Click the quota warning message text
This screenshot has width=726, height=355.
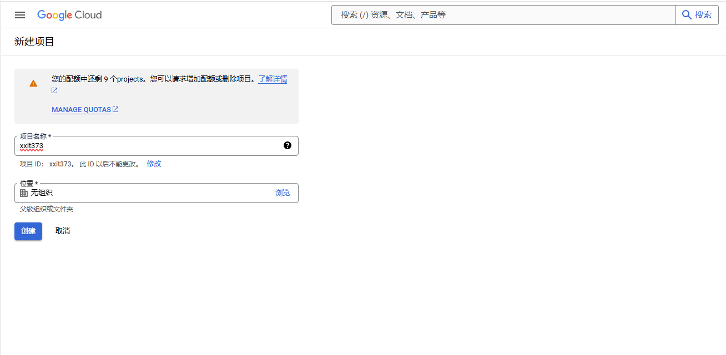click(154, 79)
